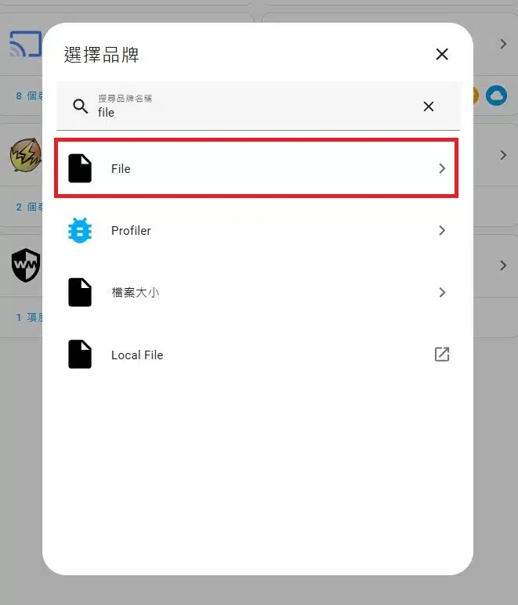This screenshot has width=518, height=605.
Task: Click the File integration document icon
Action: 80,168
